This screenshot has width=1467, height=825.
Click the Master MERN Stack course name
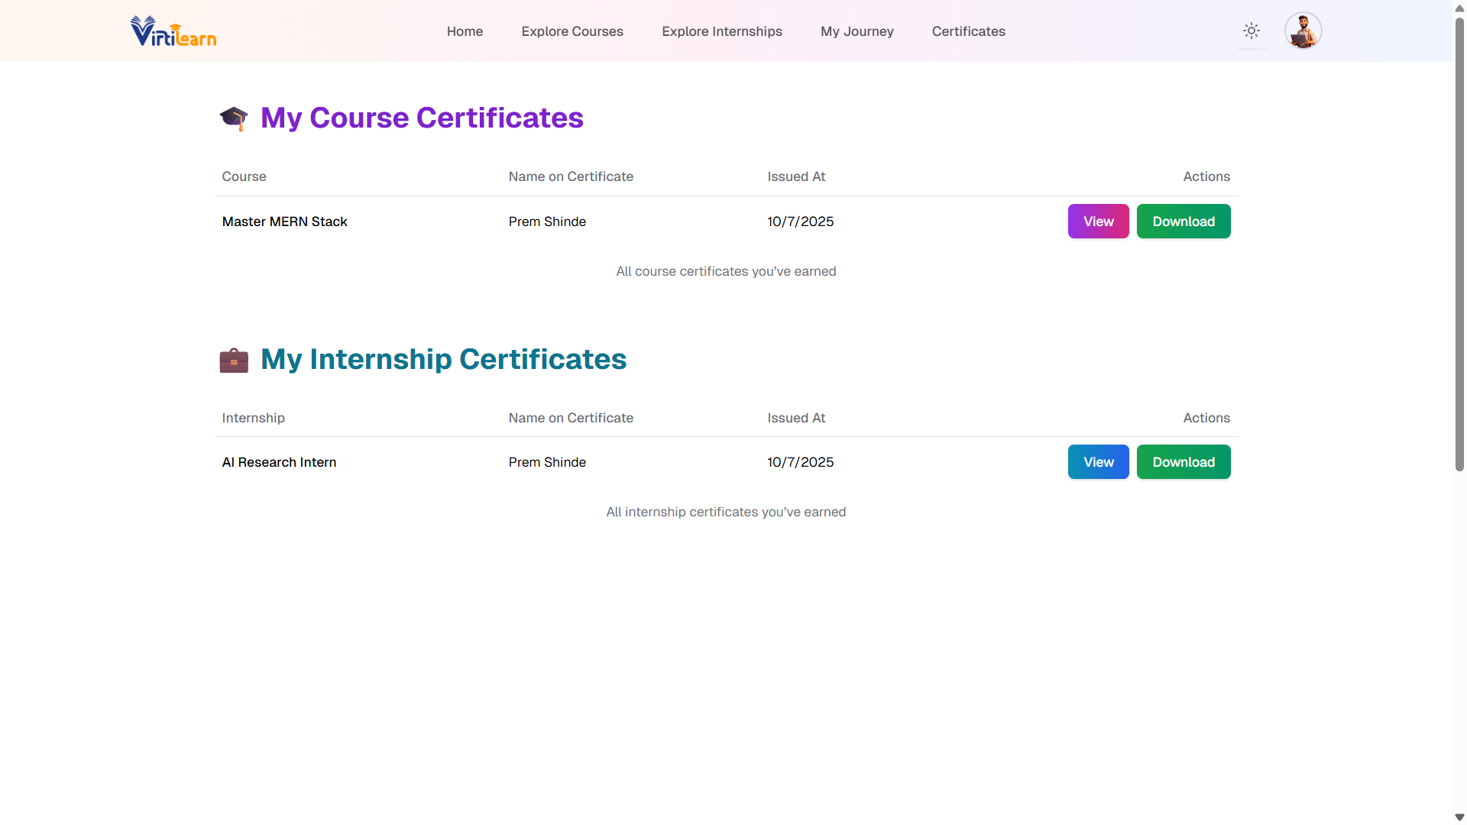[284, 222]
